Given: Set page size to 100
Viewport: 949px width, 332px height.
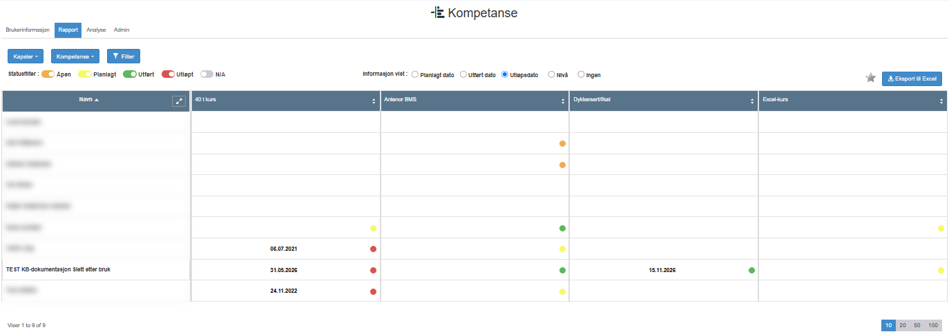Looking at the screenshot, I should [x=933, y=325].
